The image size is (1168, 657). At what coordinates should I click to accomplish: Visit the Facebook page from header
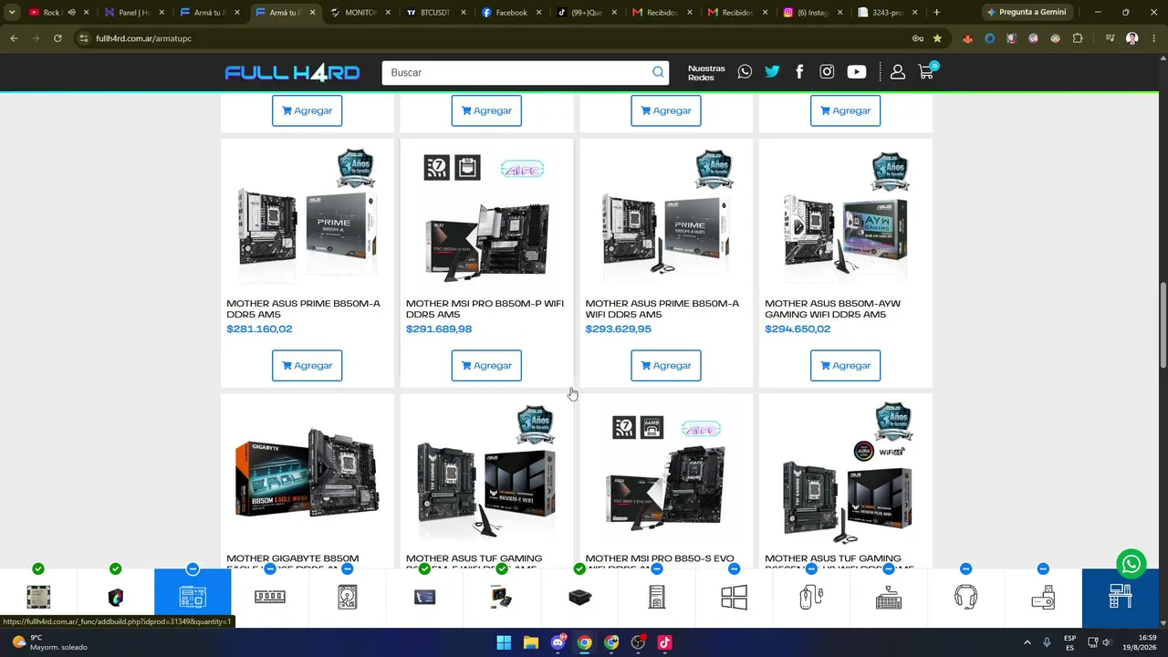point(799,72)
